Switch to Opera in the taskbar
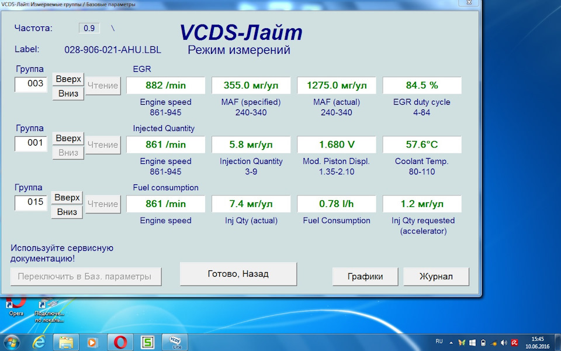 pyautogui.click(x=120, y=343)
